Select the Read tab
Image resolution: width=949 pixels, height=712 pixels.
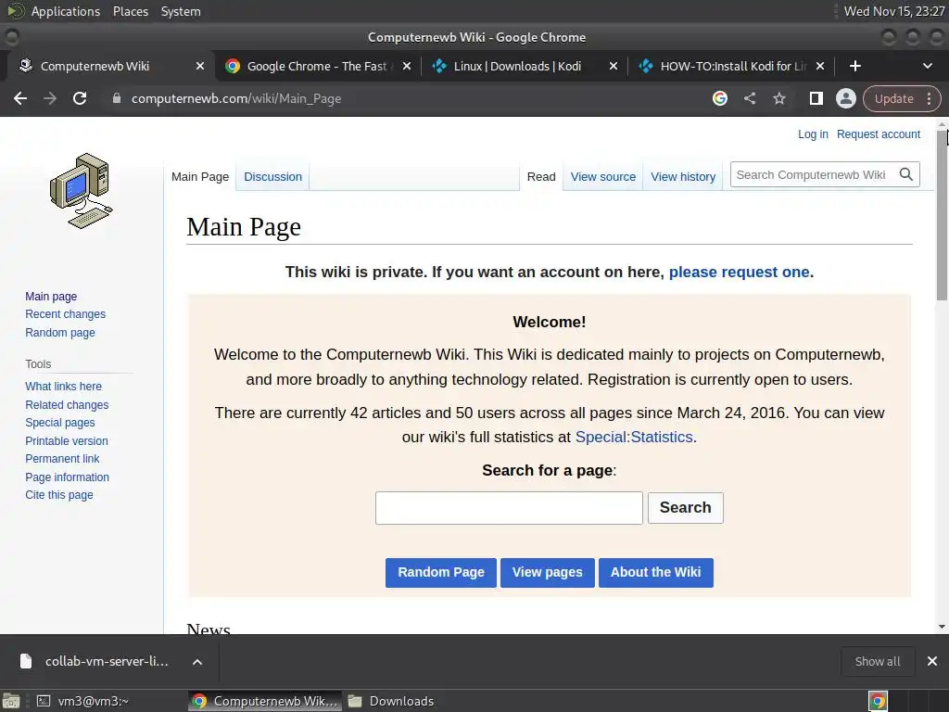541,177
